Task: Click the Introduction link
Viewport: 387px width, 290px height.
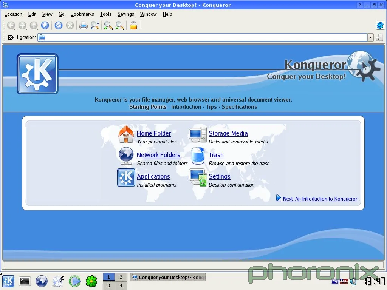Action: click(186, 107)
